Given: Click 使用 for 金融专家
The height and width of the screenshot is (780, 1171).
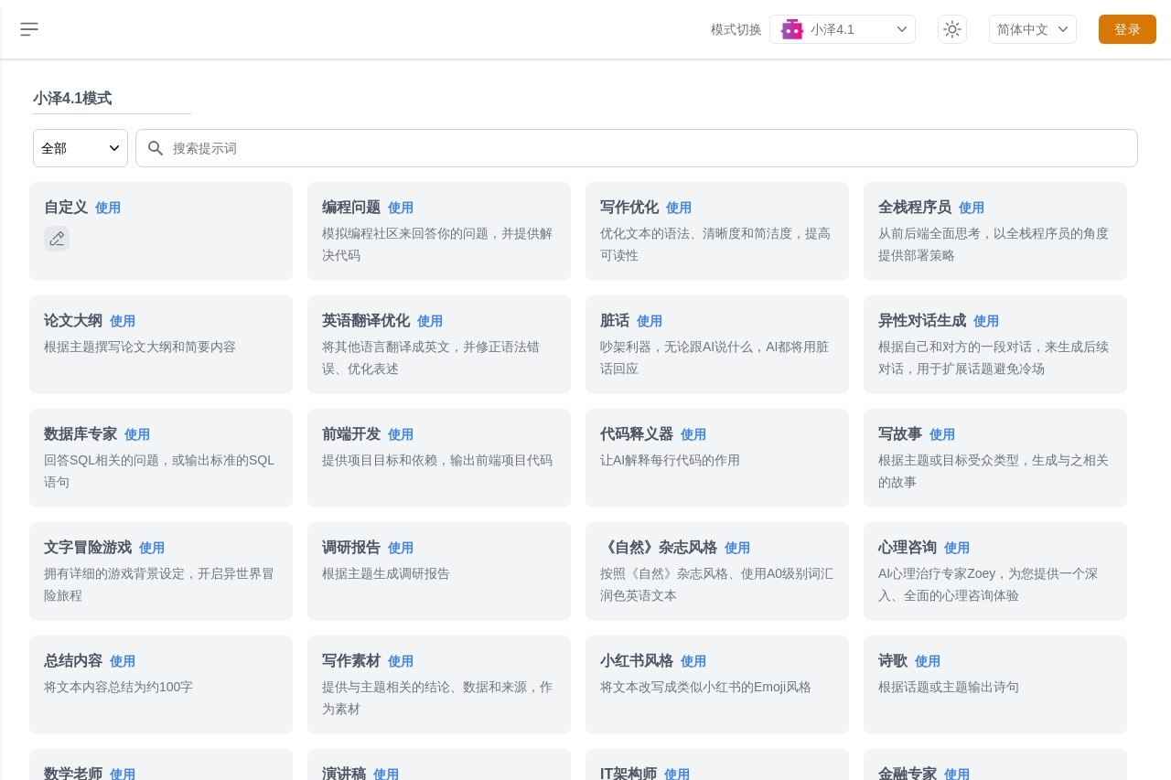Looking at the screenshot, I should pos(957,774).
